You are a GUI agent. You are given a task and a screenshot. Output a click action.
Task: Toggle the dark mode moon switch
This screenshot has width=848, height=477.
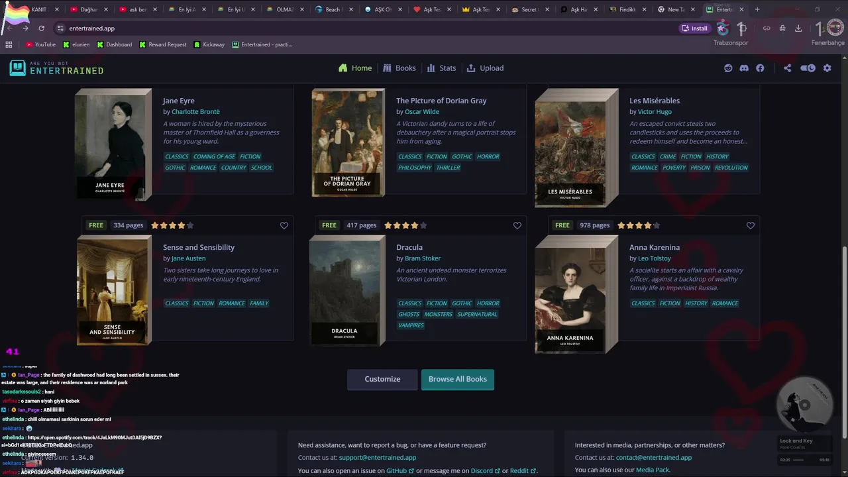point(808,68)
